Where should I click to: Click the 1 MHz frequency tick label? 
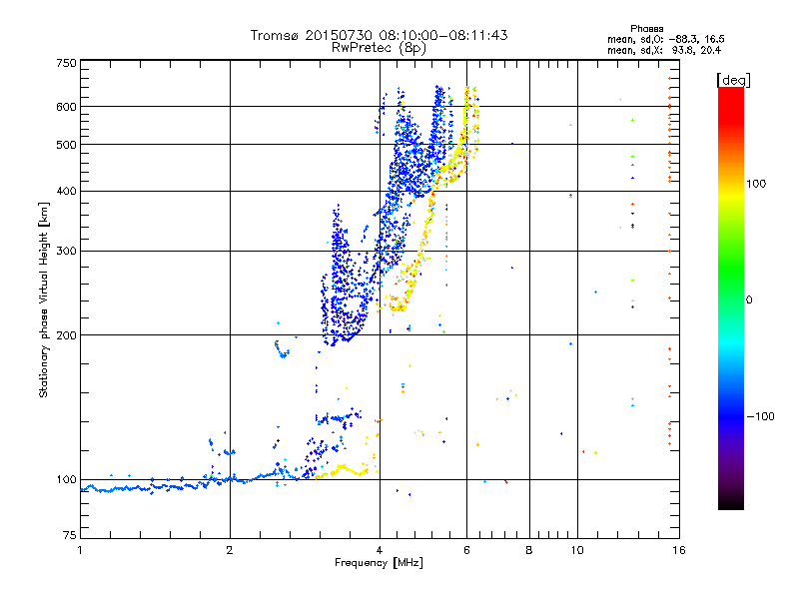80,550
